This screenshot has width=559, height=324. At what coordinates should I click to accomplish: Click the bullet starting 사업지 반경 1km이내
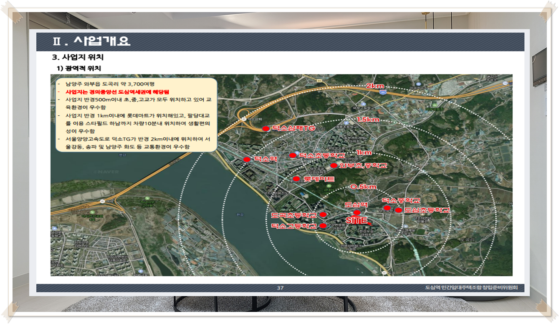138,123
